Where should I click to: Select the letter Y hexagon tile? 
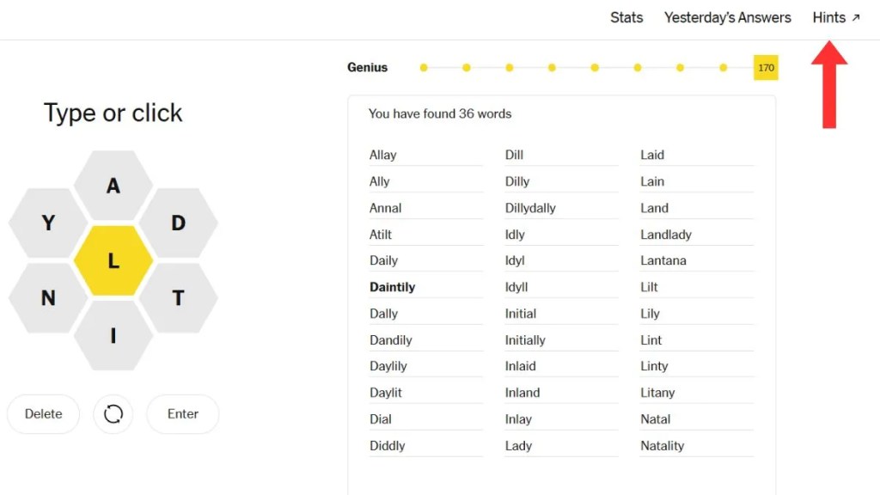click(x=47, y=222)
